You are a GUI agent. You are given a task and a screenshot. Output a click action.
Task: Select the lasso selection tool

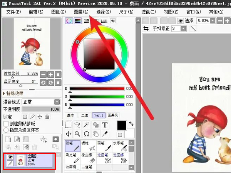[77, 125]
